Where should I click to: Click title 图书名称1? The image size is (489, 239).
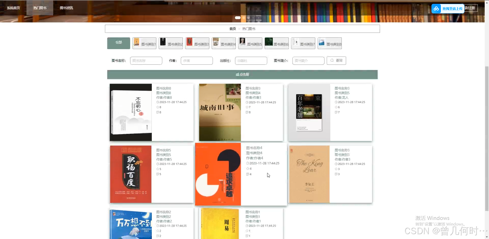pos(253,212)
